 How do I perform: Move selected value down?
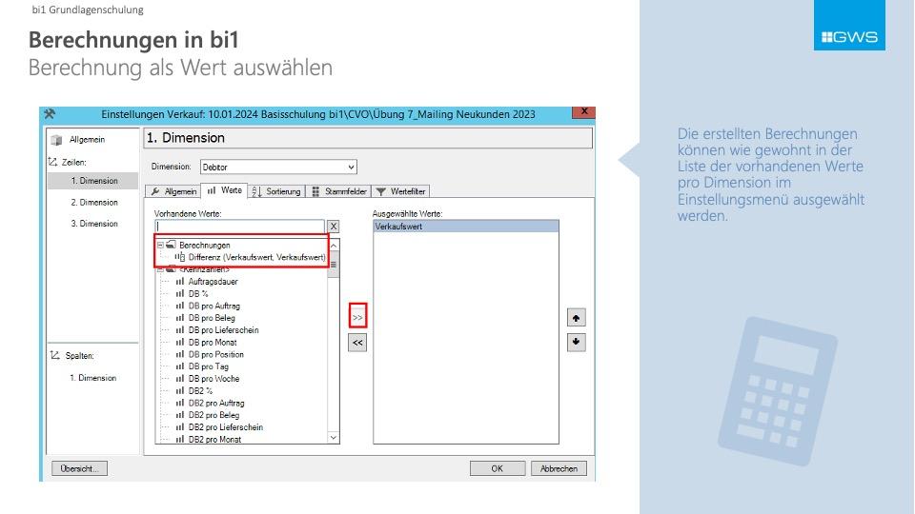[x=576, y=342]
